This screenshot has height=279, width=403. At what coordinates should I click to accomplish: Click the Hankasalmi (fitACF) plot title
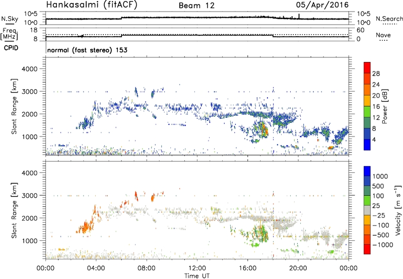click(92, 5)
